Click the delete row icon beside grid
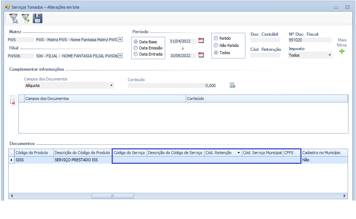 (x=13, y=102)
